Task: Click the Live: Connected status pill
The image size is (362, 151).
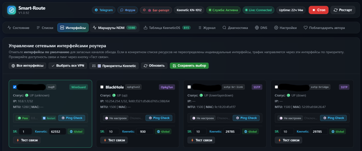Action: (x=258, y=10)
